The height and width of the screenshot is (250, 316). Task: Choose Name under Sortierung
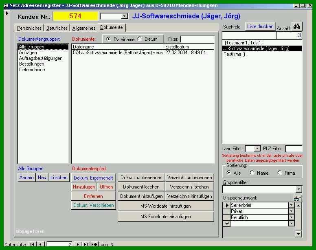(252, 173)
